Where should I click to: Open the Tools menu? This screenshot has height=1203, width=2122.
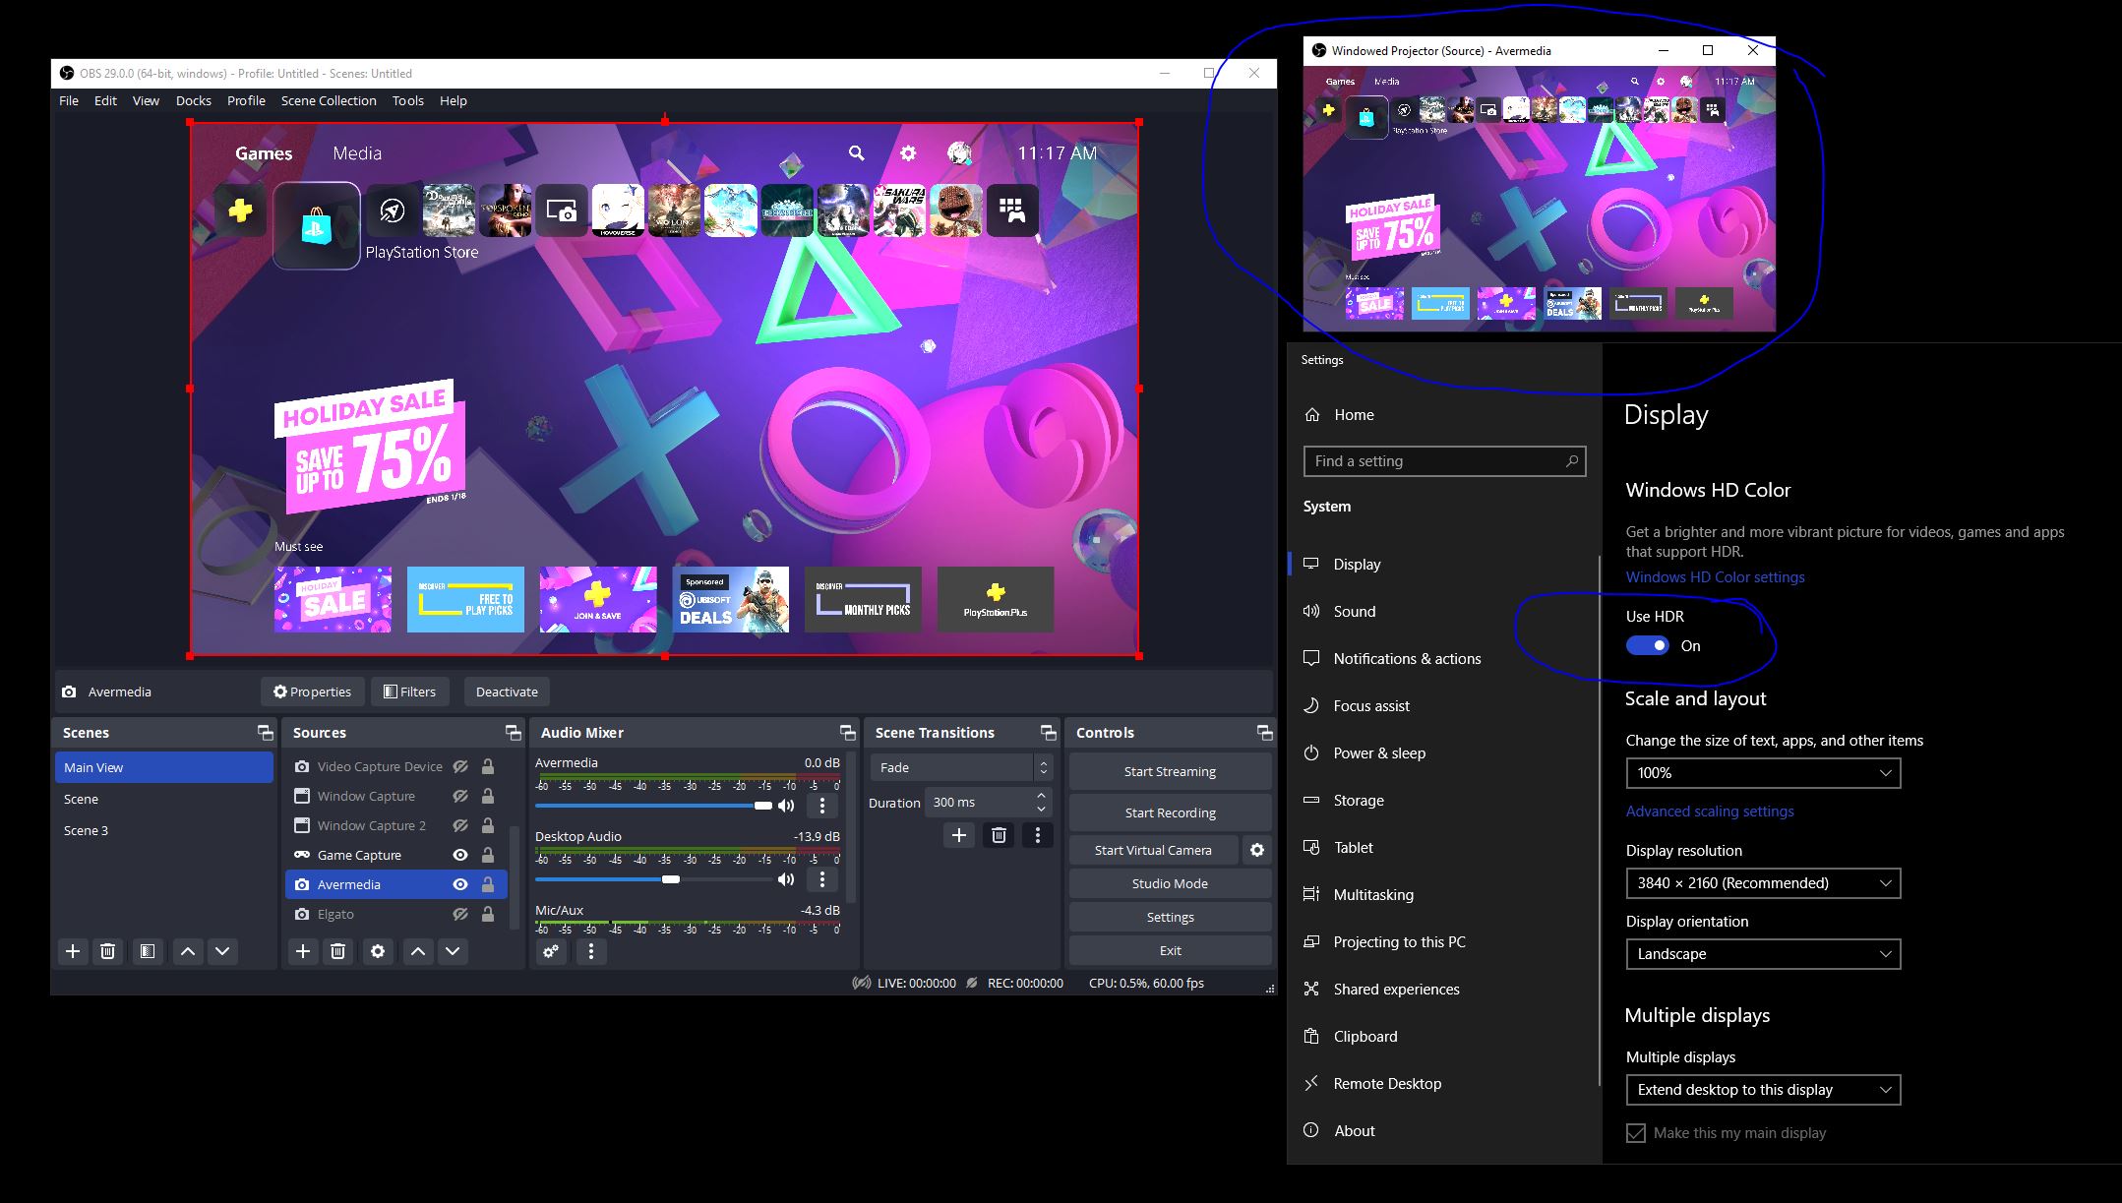pos(407,100)
